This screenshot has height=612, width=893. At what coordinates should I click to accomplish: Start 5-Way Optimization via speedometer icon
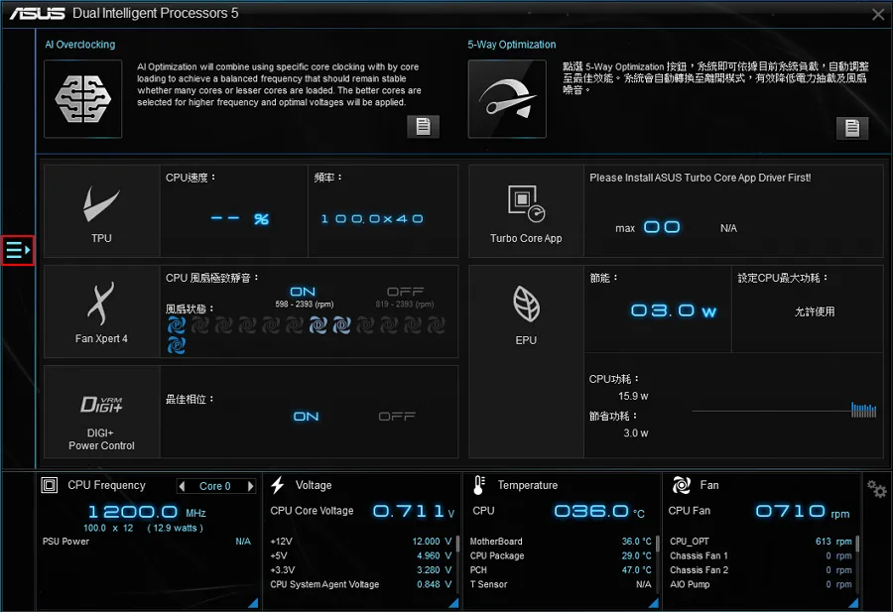(506, 98)
